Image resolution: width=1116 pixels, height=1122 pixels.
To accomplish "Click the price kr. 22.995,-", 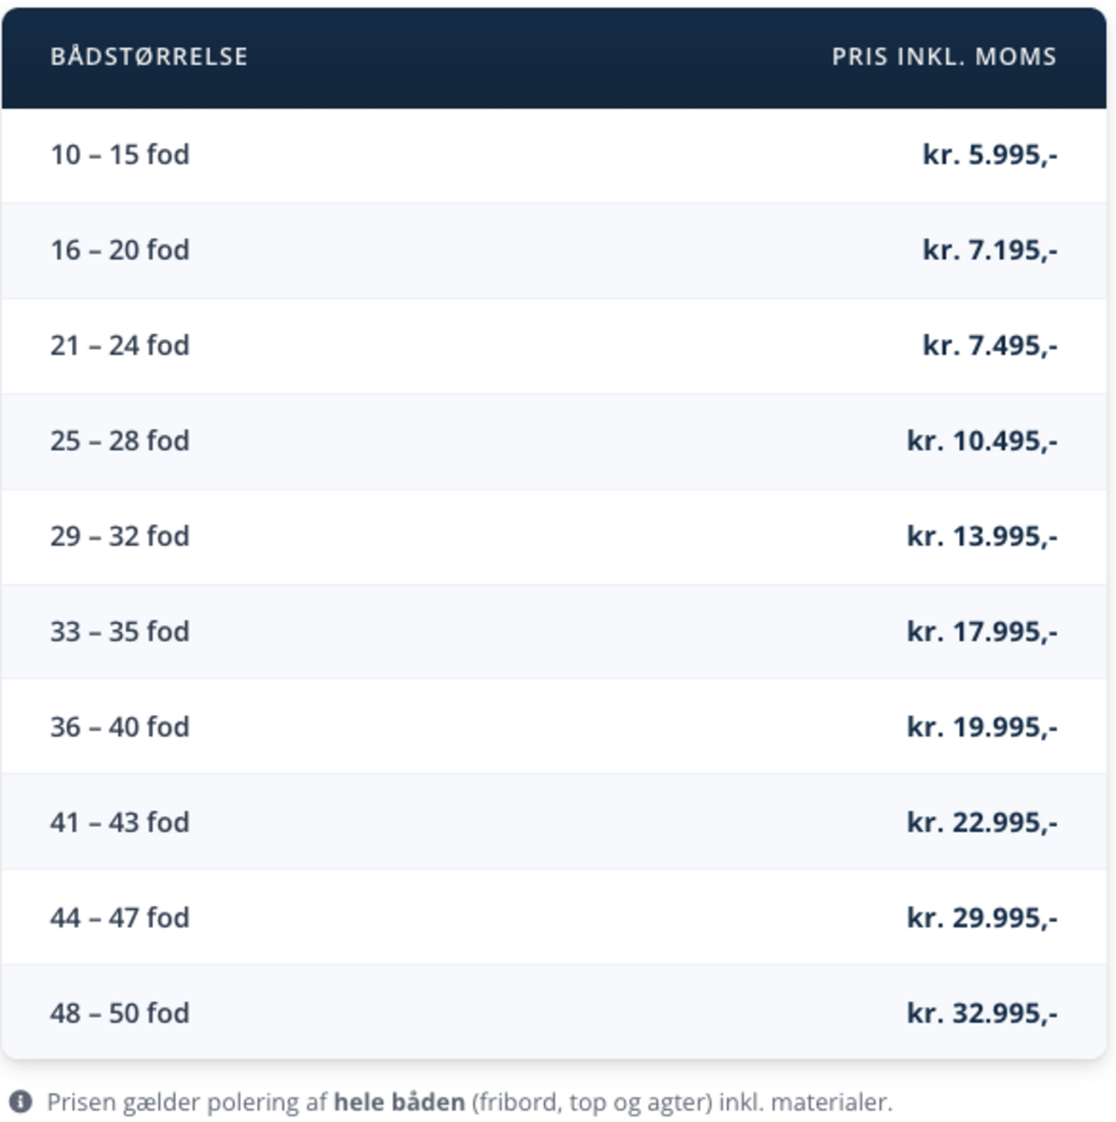I will tap(982, 823).
